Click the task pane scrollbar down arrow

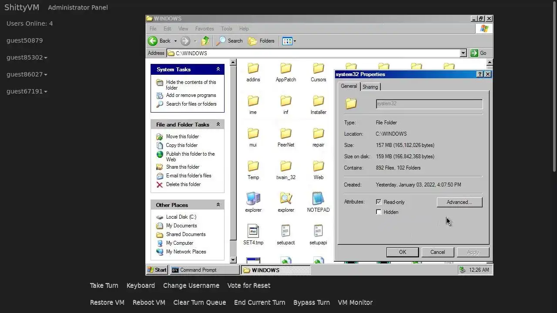[x=233, y=260]
